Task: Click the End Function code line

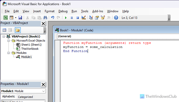Action: (x=75, y=51)
